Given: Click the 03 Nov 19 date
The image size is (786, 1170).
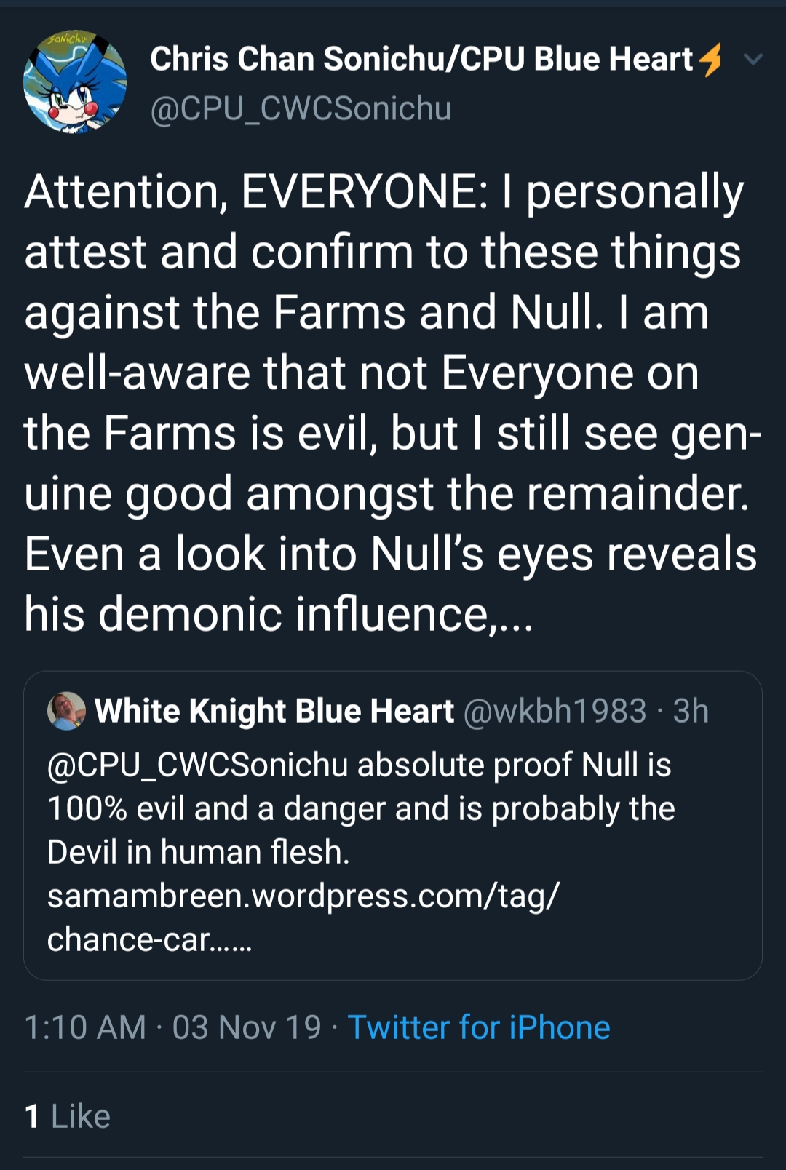Looking at the screenshot, I should [x=247, y=1027].
